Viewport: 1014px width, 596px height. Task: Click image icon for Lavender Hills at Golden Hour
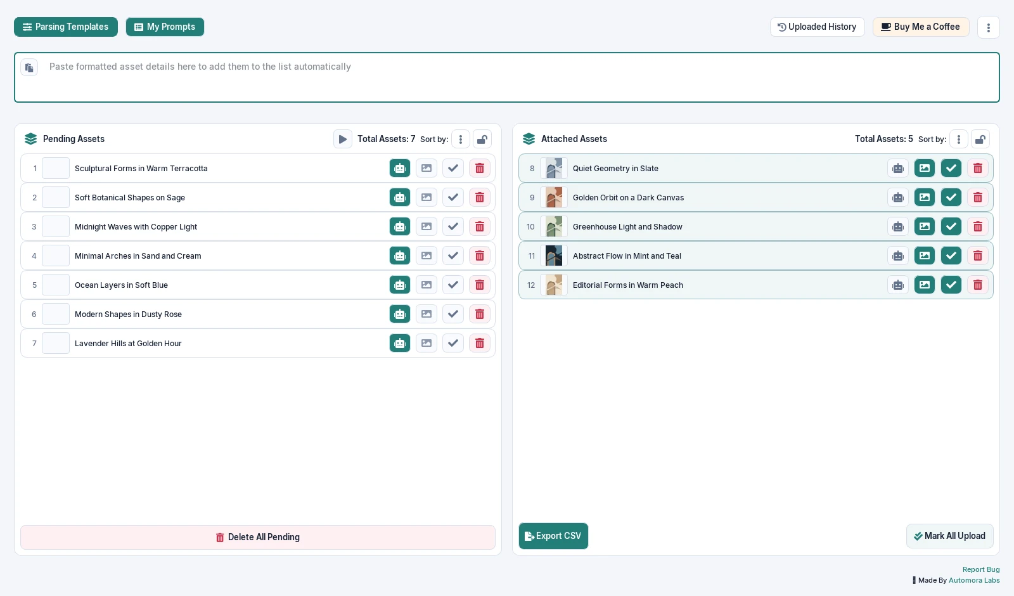[x=427, y=343]
